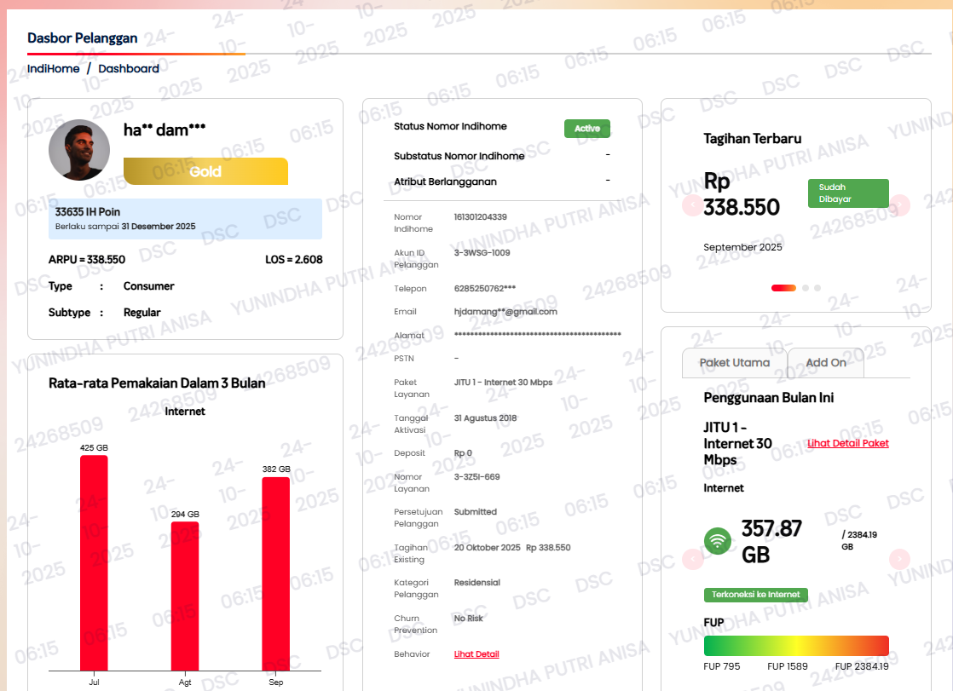
Task: Select the active red carousel indicator
Action: tap(783, 288)
